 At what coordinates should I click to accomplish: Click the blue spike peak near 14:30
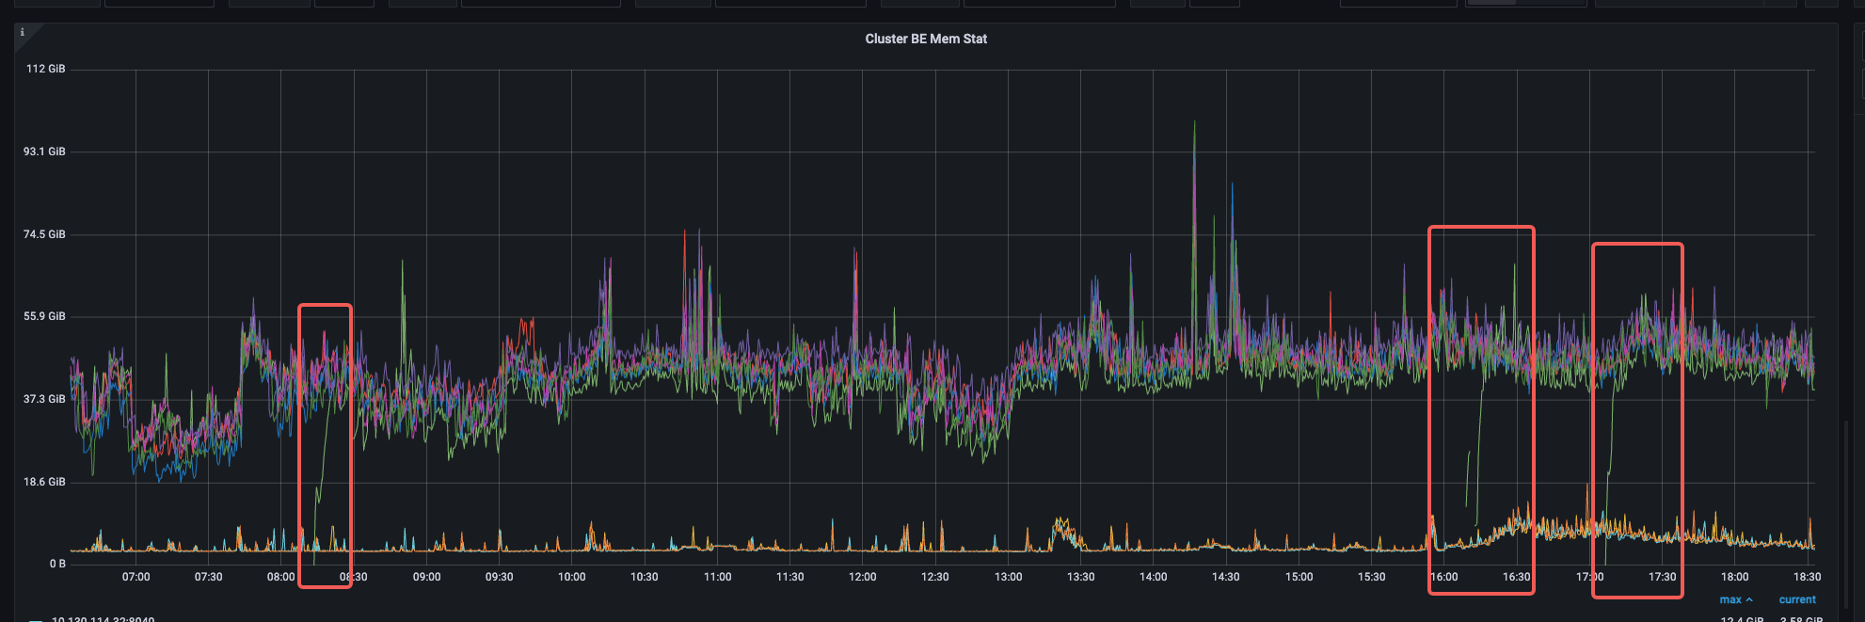click(x=1232, y=186)
